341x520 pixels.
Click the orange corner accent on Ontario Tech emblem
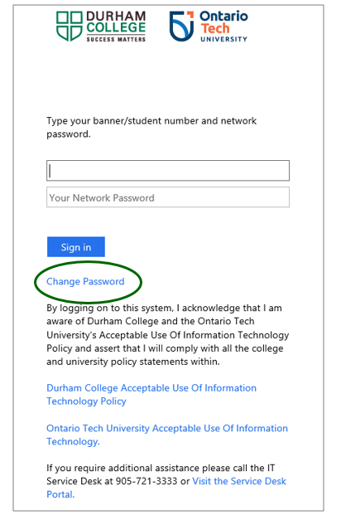pos(190,15)
